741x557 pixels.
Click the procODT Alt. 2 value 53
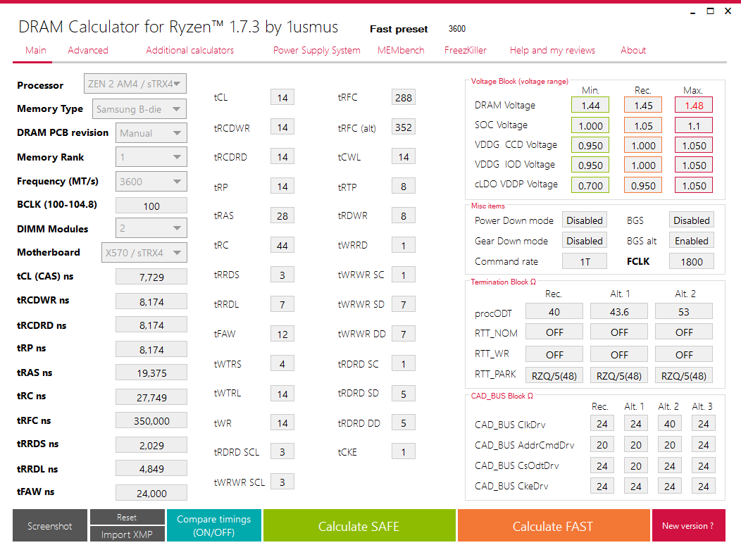(x=684, y=312)
